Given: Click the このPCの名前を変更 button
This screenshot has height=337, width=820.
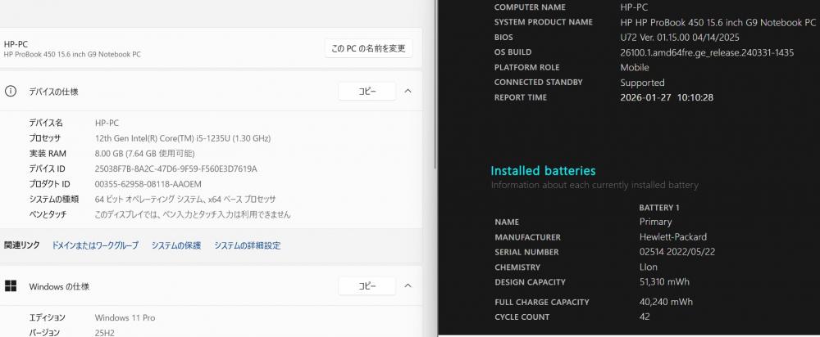Looking at the screenshot, I should 368,48.
